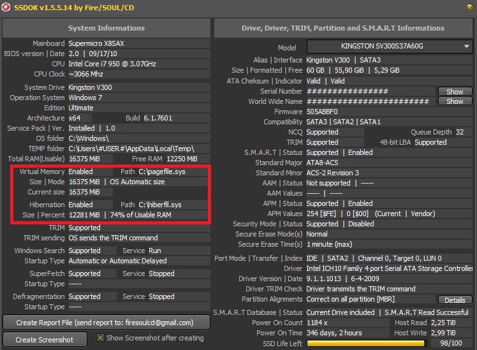Click OS sends the TRIM command text
477x350 pixels.
pos(113,238)
